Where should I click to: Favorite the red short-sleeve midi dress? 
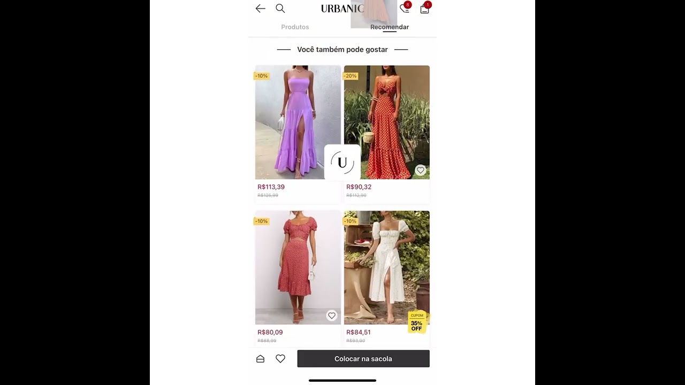coord(332,316)
